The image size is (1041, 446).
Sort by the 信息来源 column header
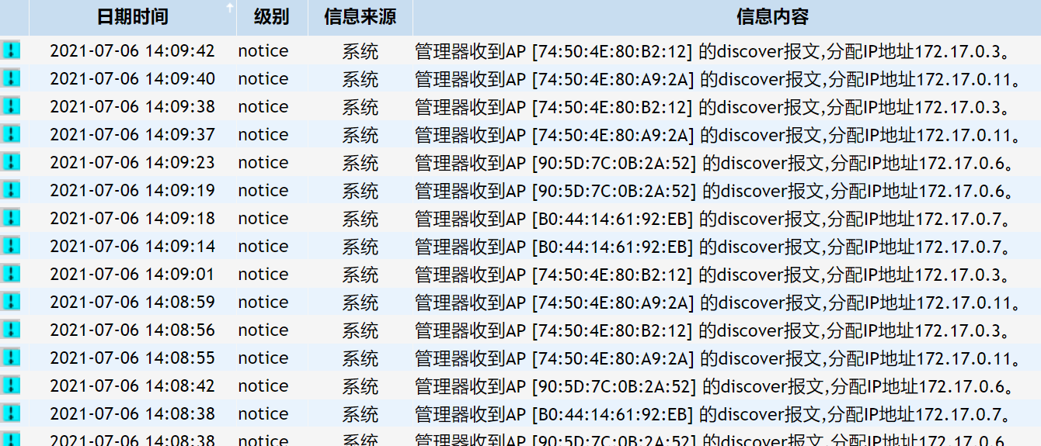point(360,17)
